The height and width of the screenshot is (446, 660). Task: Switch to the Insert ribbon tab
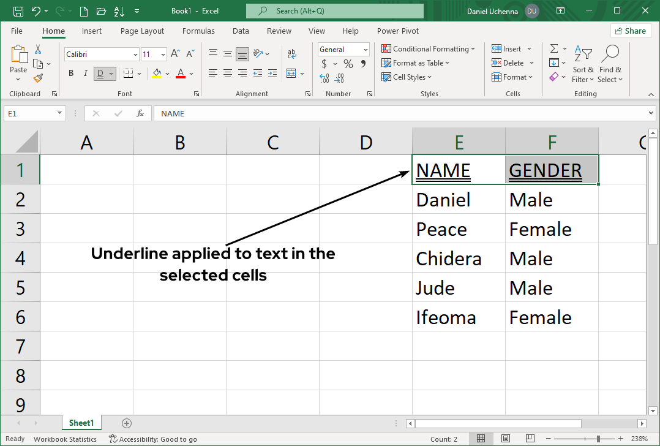(92, 31)
